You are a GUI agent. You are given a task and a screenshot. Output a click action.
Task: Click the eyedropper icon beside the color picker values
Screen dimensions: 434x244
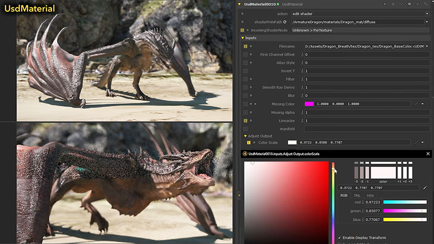pos(425,188)
